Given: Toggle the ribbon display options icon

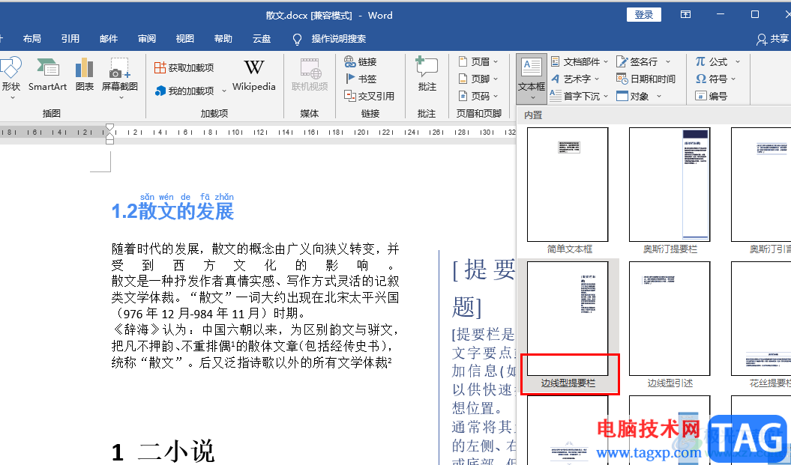Looking at the screenshot, I should pos(685,15).
